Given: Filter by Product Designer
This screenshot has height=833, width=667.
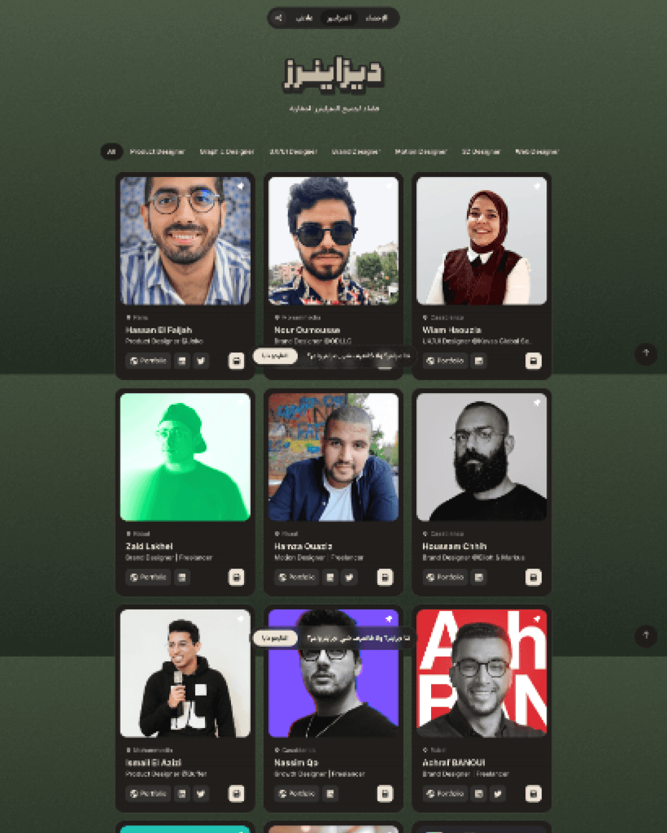Looking at the screenshot, I should pos(157,152).
